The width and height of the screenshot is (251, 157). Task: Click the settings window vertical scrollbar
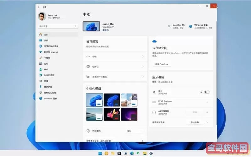point(216,73)
